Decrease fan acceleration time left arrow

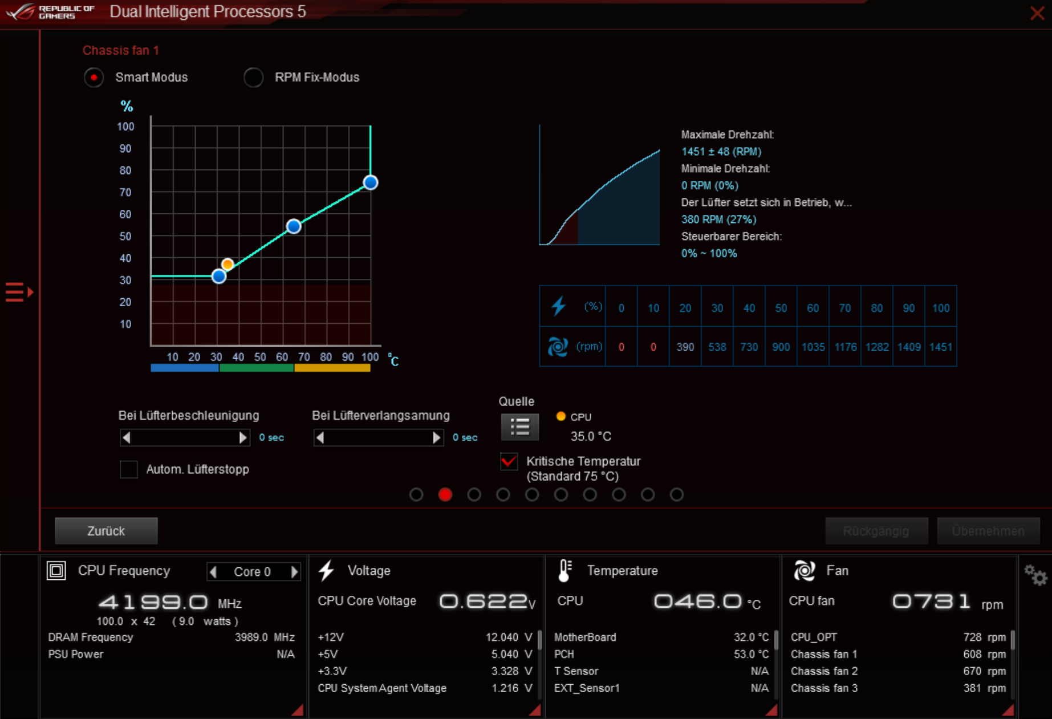[x=127, y=437]
